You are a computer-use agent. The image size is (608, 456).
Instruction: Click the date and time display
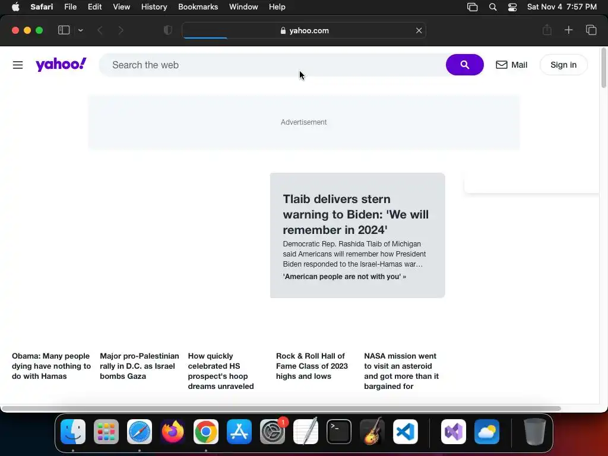(562, 7)
